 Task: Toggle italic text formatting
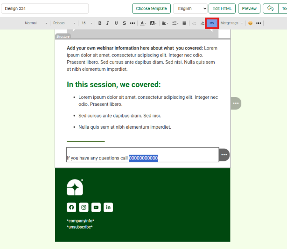(x=108, y=23)
